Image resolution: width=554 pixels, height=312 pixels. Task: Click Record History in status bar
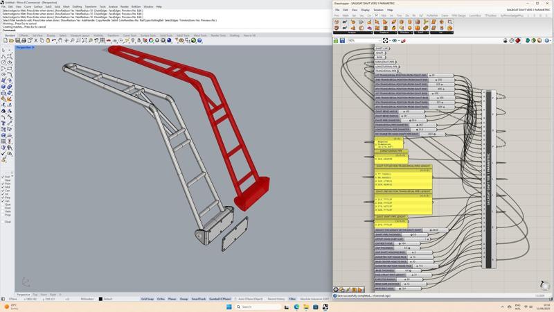(276, 299)
